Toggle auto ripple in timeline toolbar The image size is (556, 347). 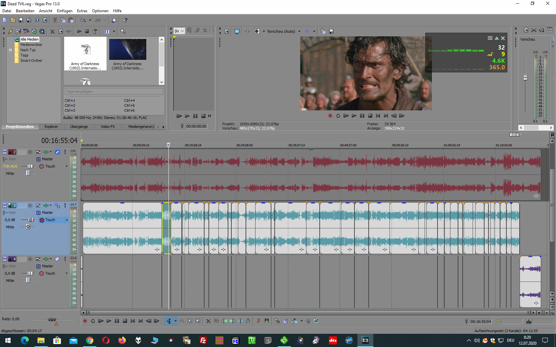tap(294, 321)
